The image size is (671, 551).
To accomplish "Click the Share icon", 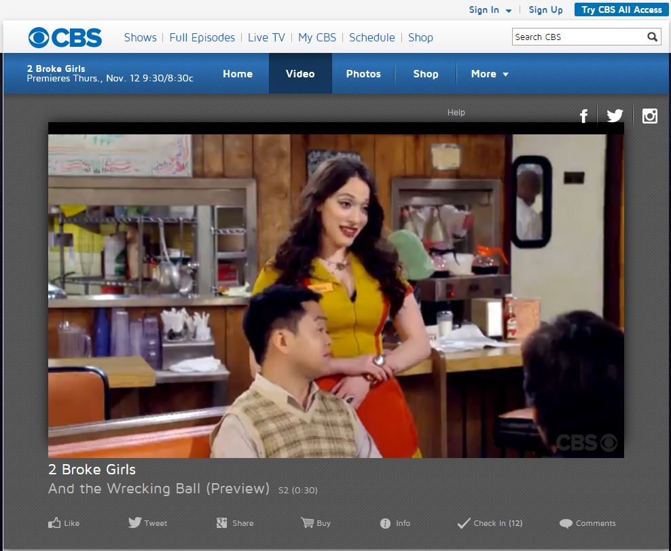I will [221, 522].
